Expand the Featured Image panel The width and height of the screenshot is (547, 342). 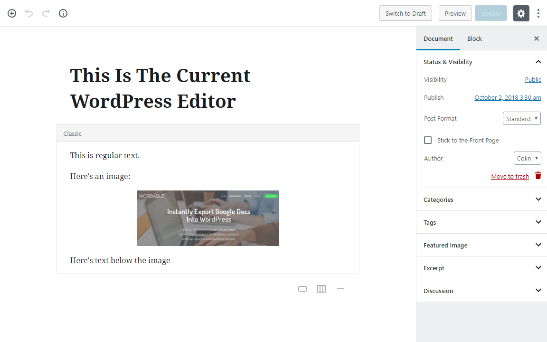(481, 245)
